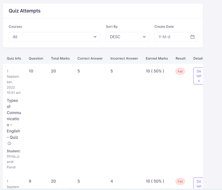Open the calendar icon in Create Date
Image resolution: width=222 pixels, height=190 pixels.
coord(192,37)
